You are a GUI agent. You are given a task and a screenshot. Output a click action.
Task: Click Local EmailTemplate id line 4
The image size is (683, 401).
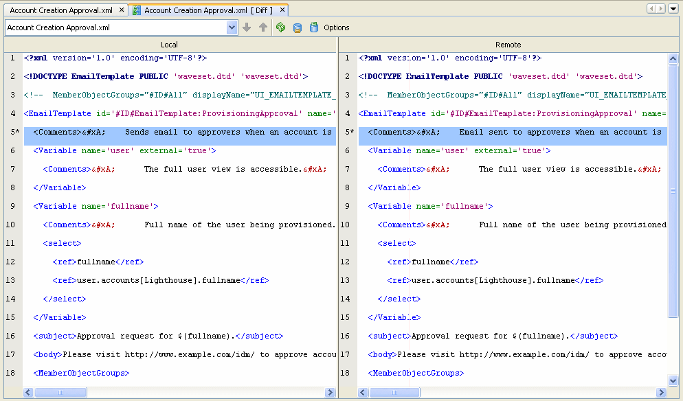tap(180, 113)
